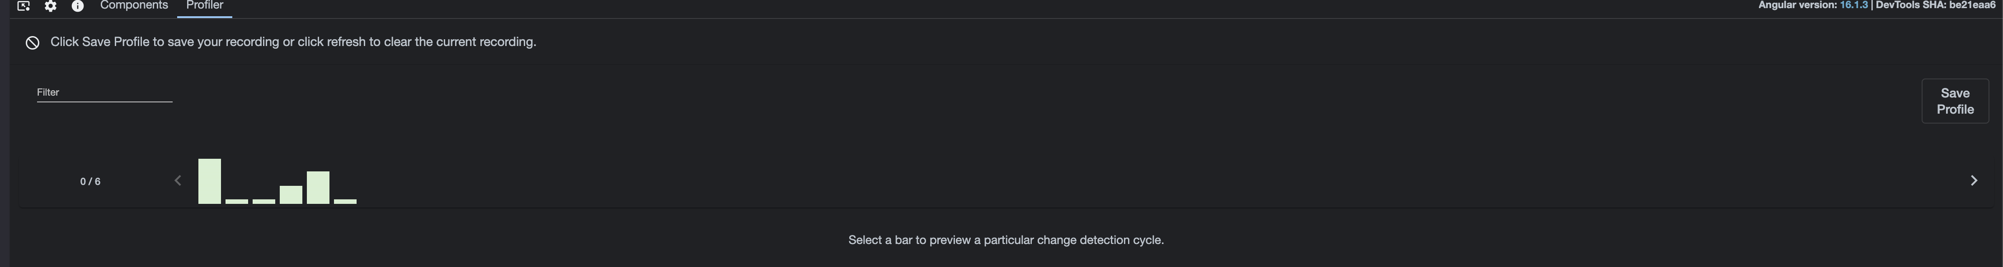This screenshot has width=2003, height=267.
Task: Select the last small bar in the chart
Action: click(346, 202)
